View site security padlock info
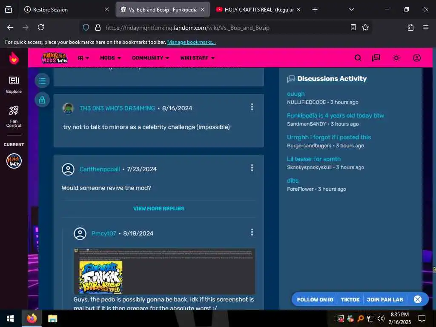Screen dimensions: 436x327 (x=98, y=28)
